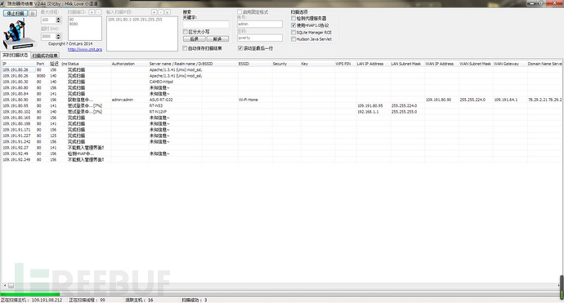Click the left search button under keyword
Screen dimensions: 564x303
click(x=195, y=39)
